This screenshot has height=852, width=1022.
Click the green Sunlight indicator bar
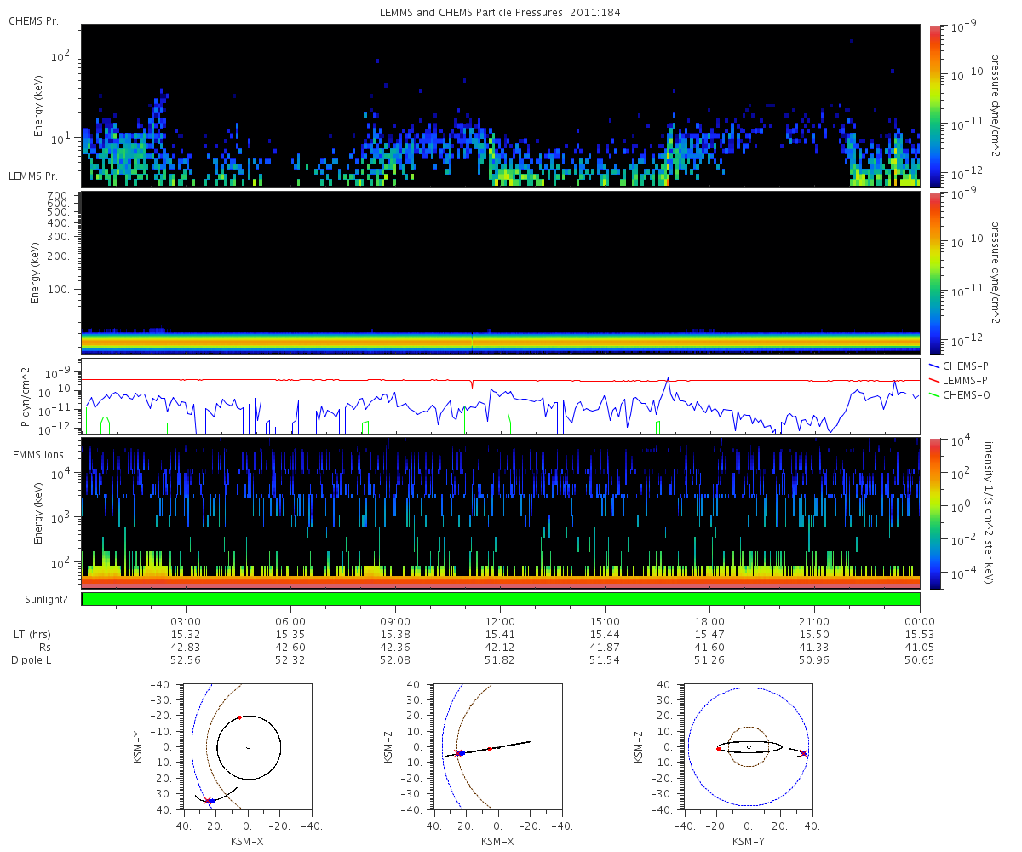(501, 599)
